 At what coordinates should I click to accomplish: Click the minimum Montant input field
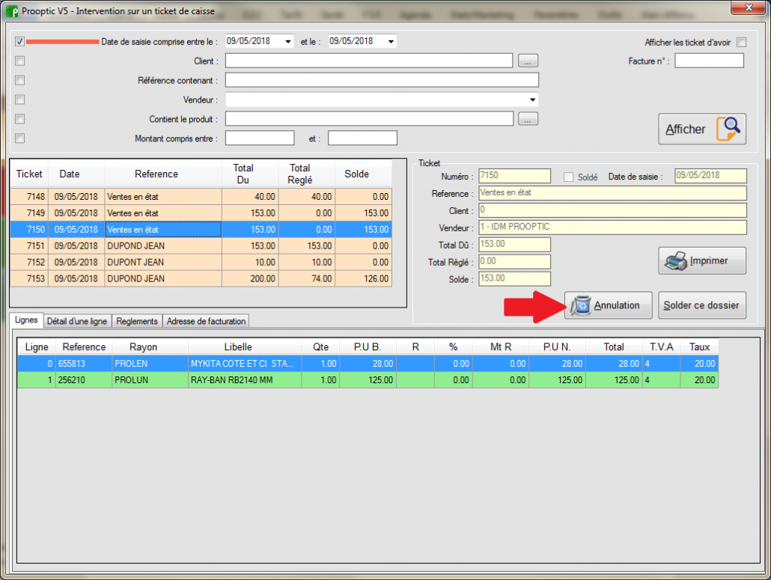click(260, 138)
